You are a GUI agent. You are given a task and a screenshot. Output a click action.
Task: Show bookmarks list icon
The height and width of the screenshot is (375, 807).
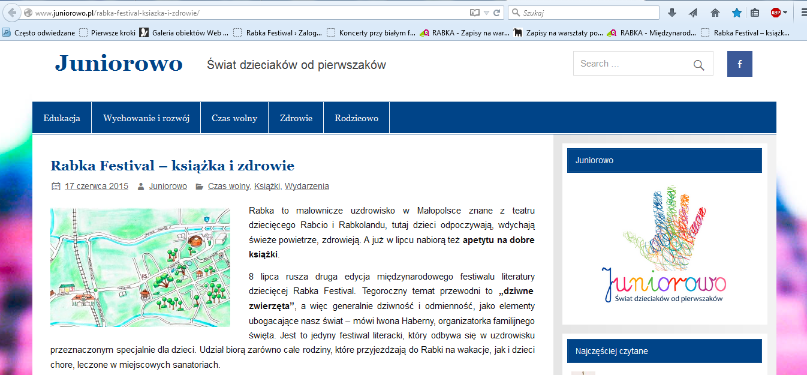pos(755,13)
